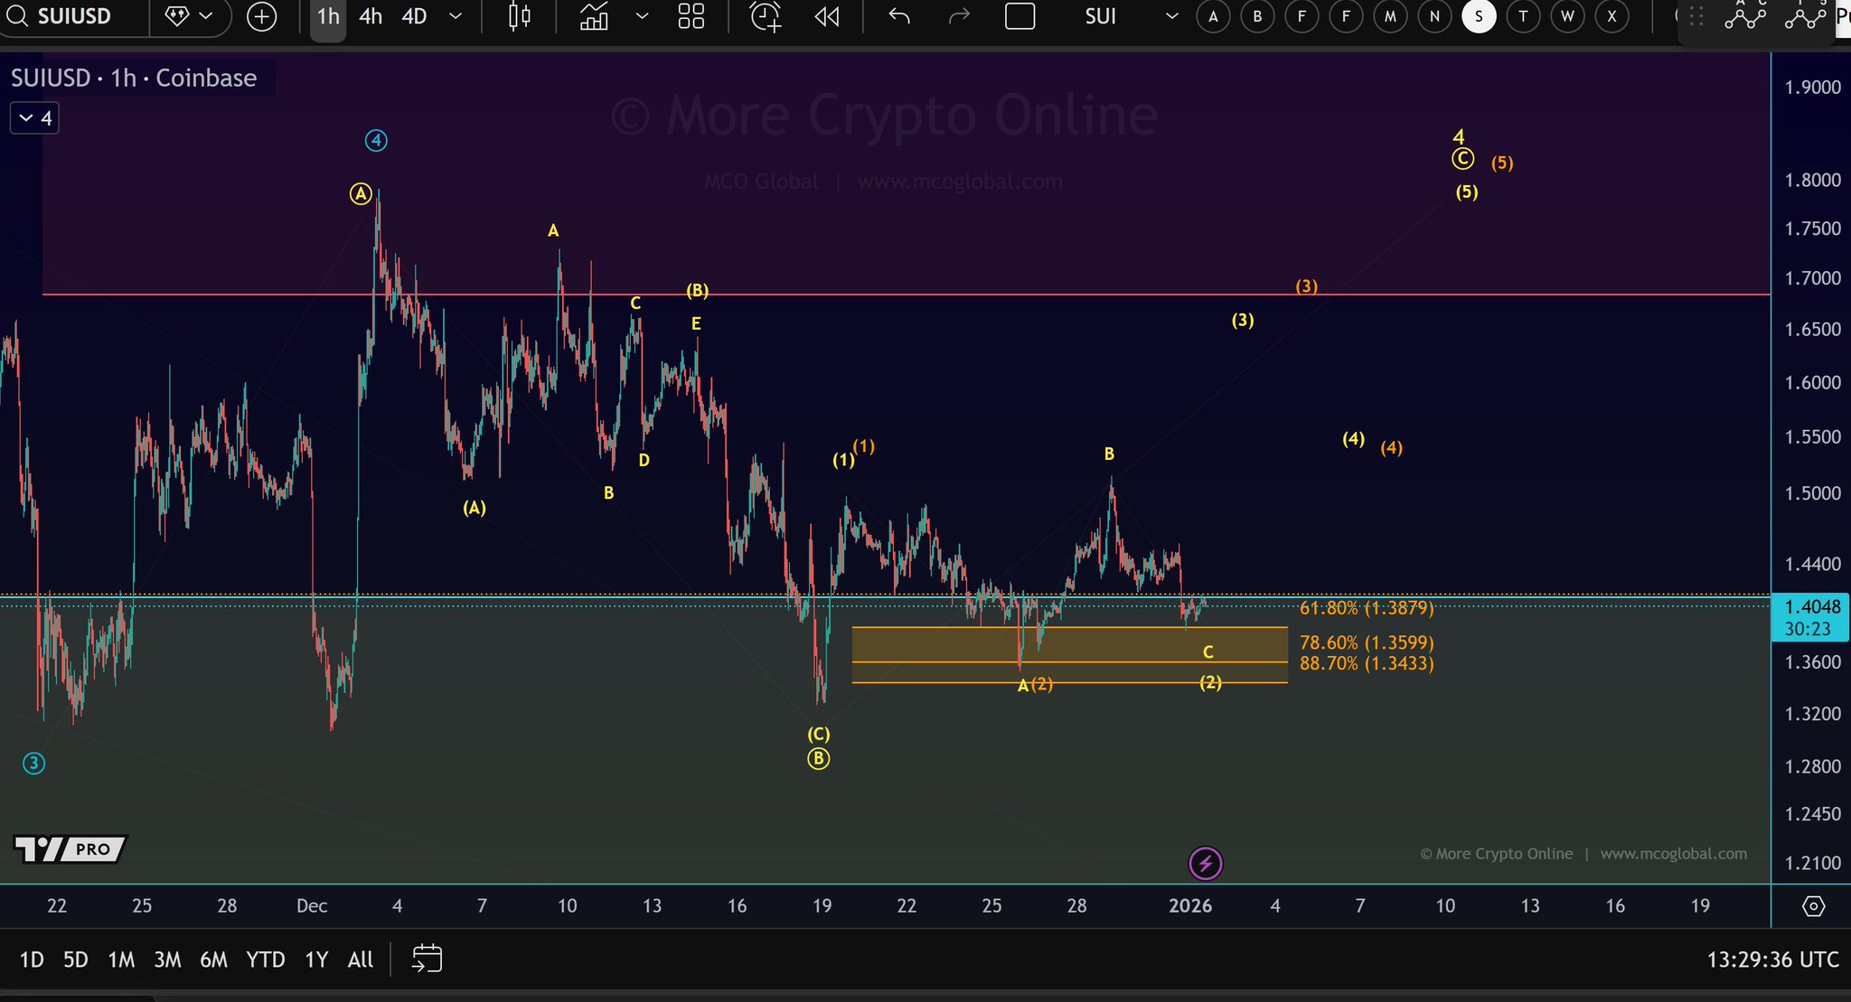The height and width of the screenshot is (1002, 1851).
Task: Expand the time interval dropdown chevron
Action: (x=456, y=16)
